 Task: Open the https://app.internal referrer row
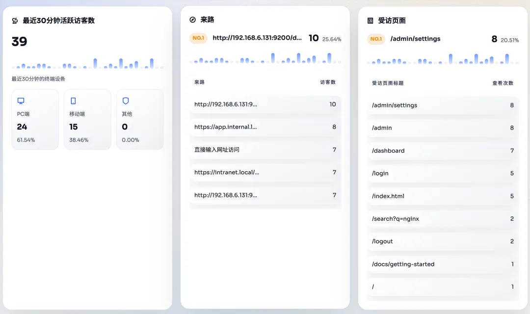265,127
